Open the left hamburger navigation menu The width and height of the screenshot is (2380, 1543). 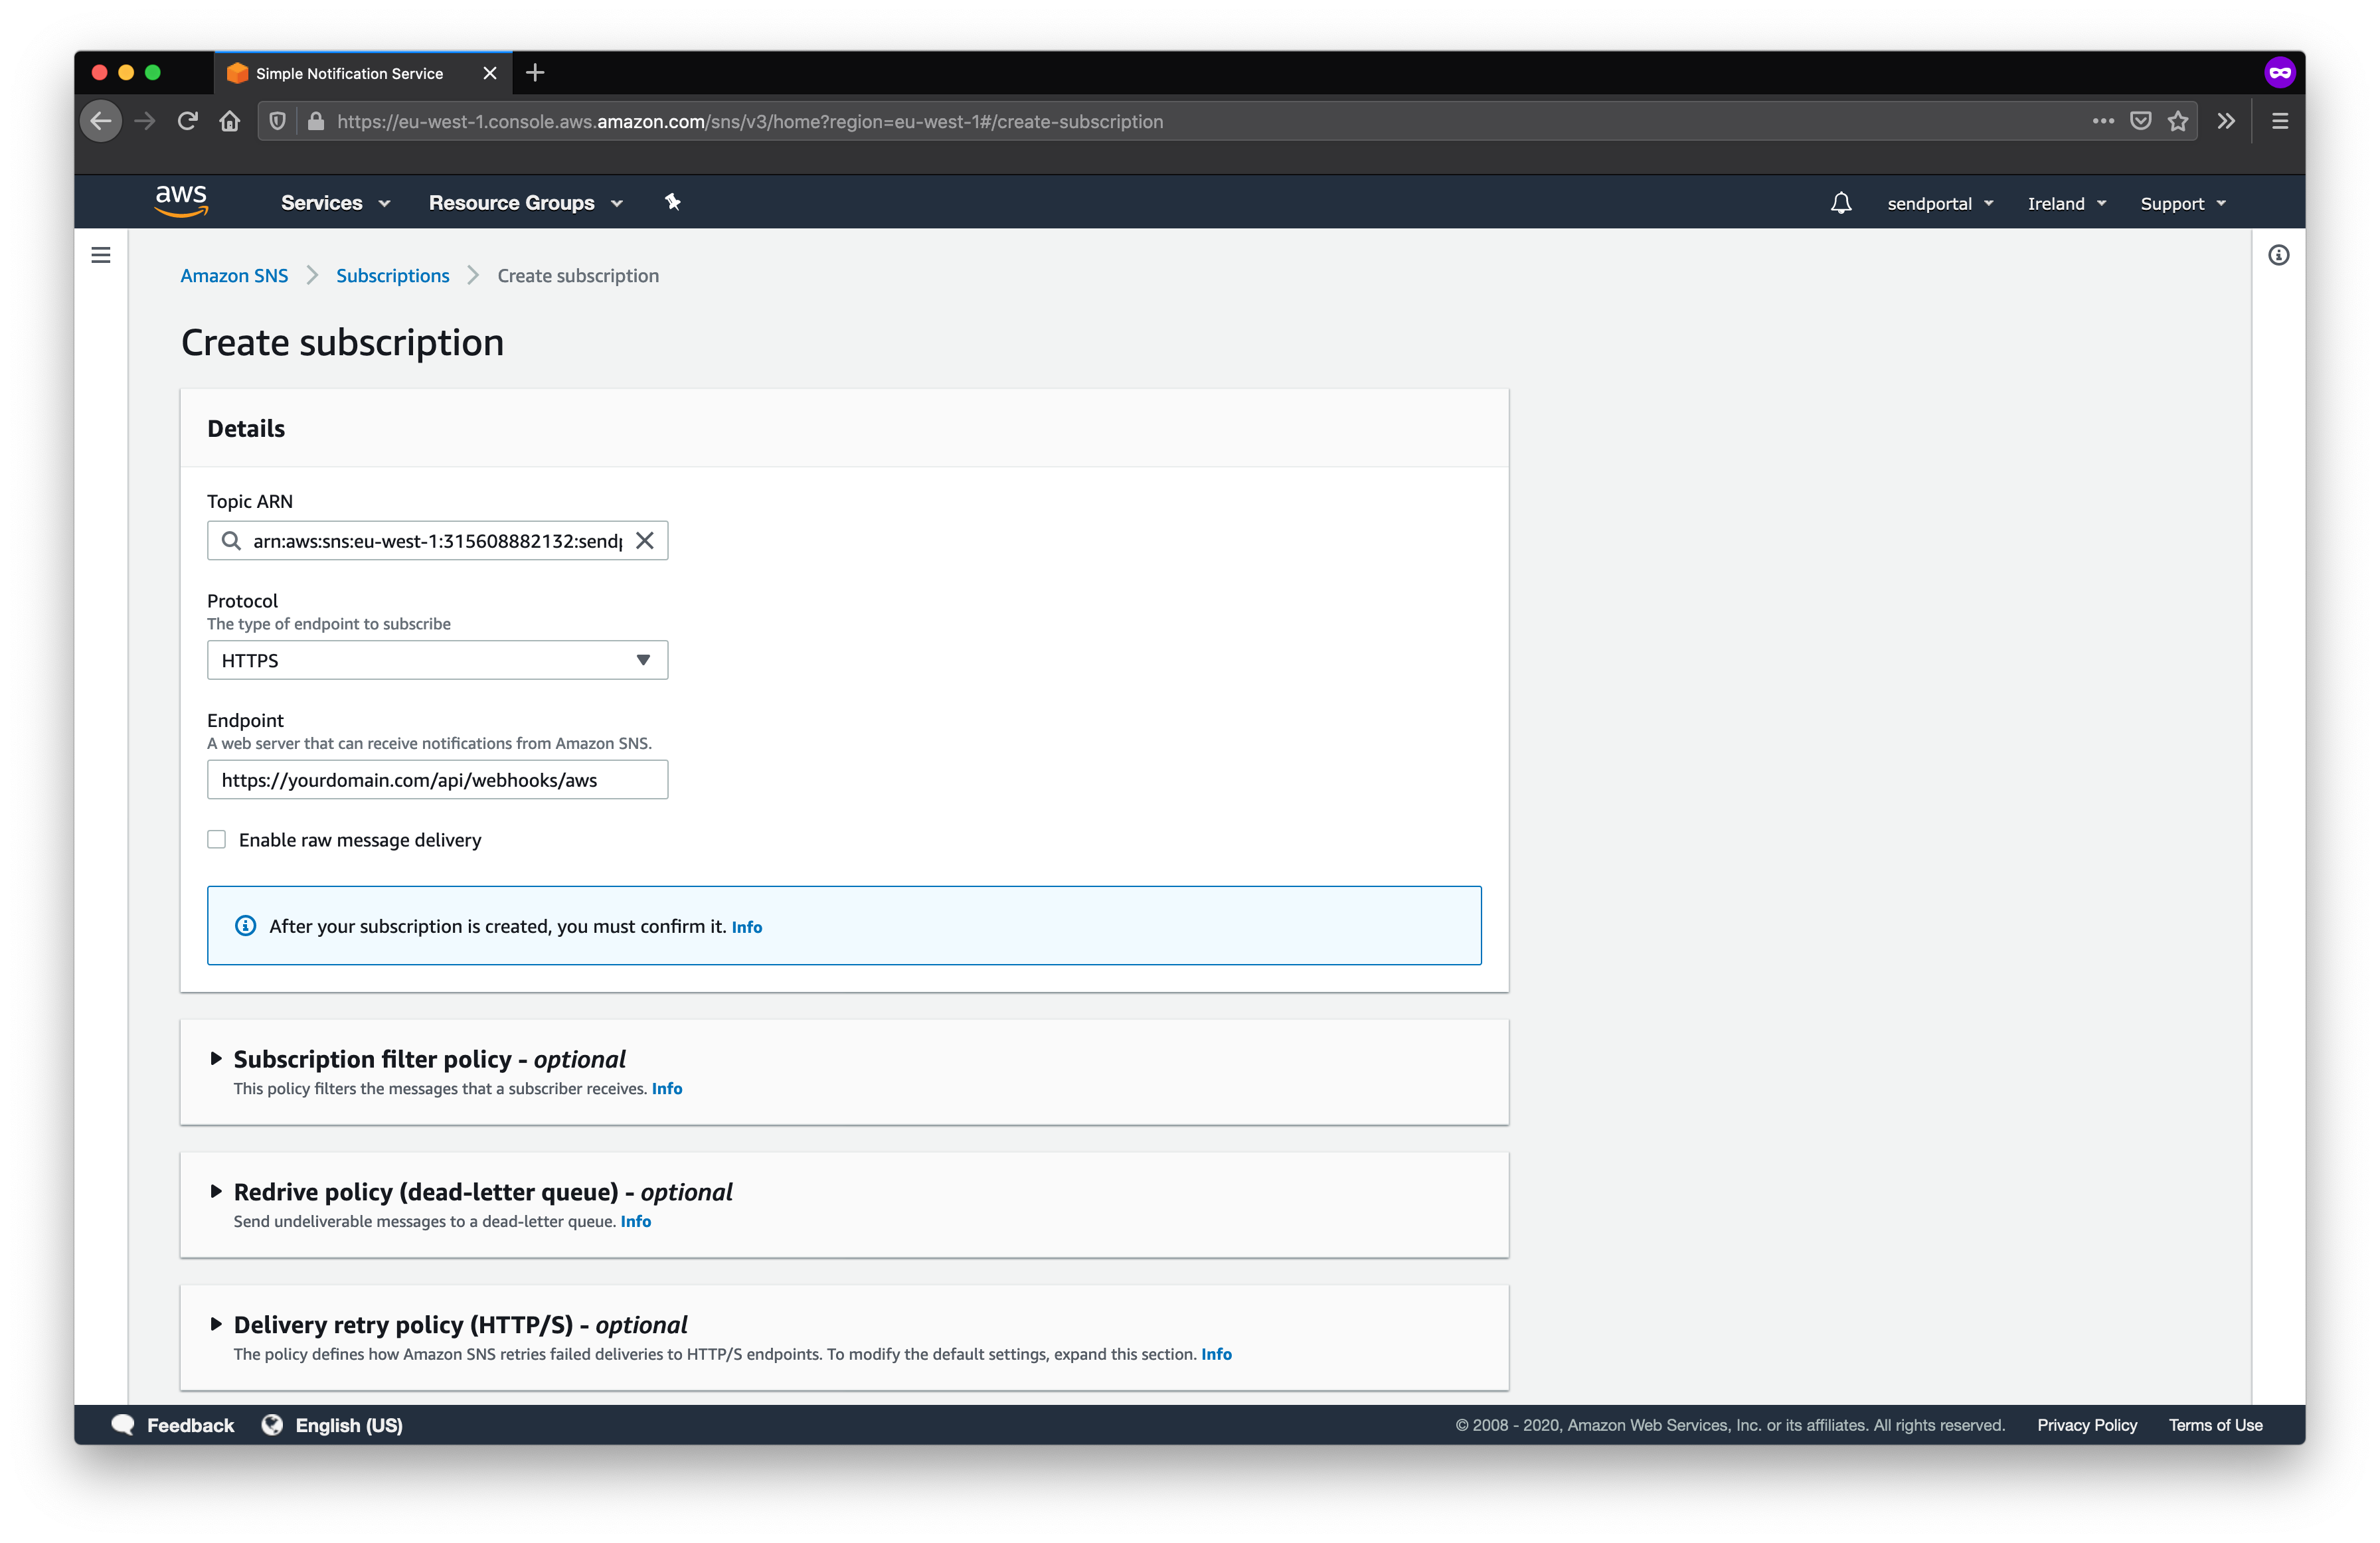point(101,255)
